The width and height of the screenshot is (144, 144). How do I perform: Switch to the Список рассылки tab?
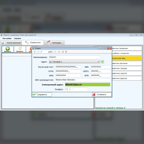11,43
